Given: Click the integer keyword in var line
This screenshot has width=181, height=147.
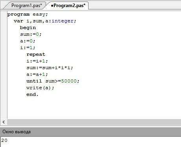Looking at the screenshot, I should (x=63, y=21).
